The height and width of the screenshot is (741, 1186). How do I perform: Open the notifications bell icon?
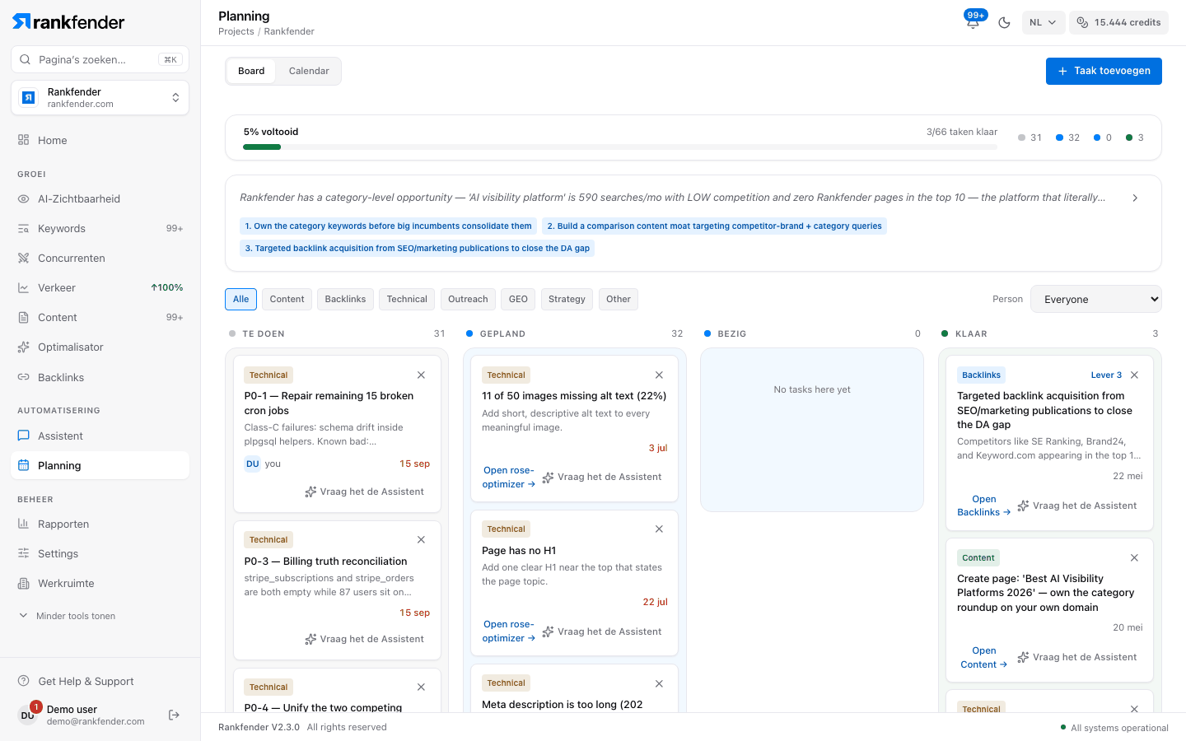pos(973,22)
